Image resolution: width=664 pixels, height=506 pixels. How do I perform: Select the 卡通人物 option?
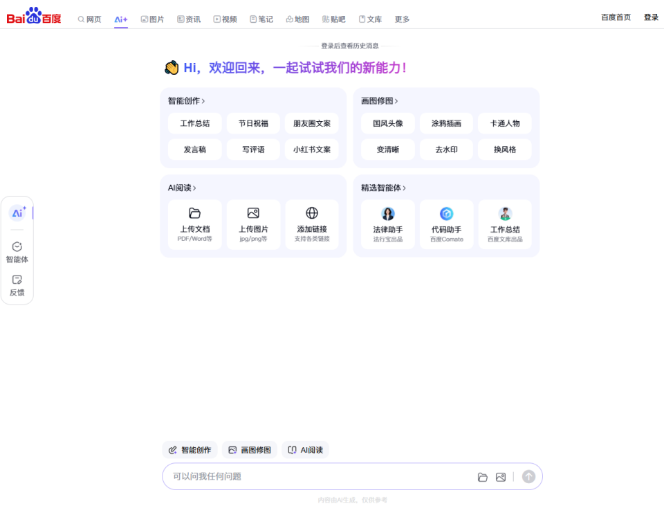[x=505, y=123]
